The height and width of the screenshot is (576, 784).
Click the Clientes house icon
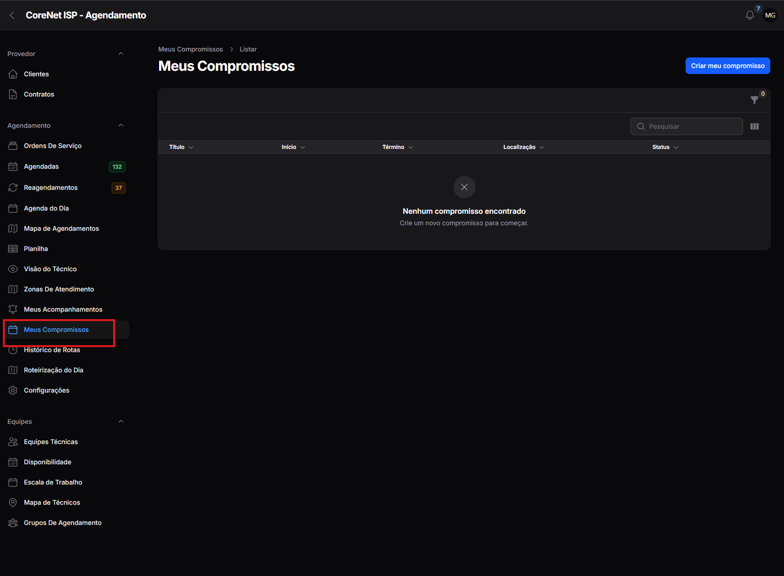coord(13,74)
